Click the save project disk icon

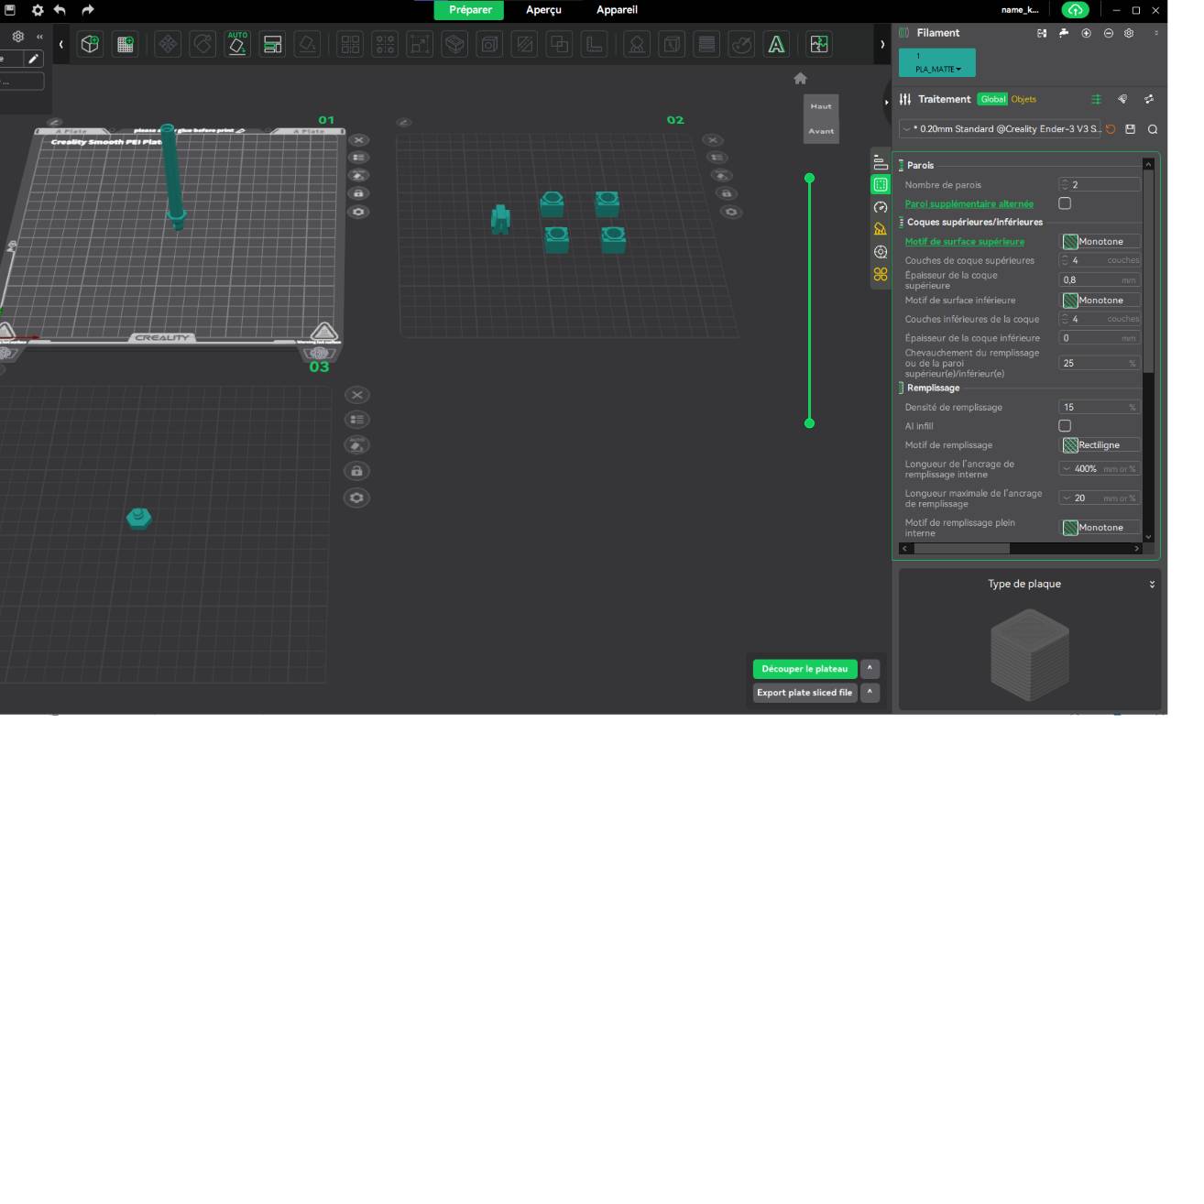(10, 10)
